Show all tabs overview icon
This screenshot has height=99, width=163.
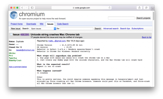point(146,8)
